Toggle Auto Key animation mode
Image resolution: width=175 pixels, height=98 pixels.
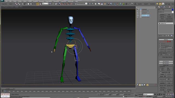click(x=141, y=94)
